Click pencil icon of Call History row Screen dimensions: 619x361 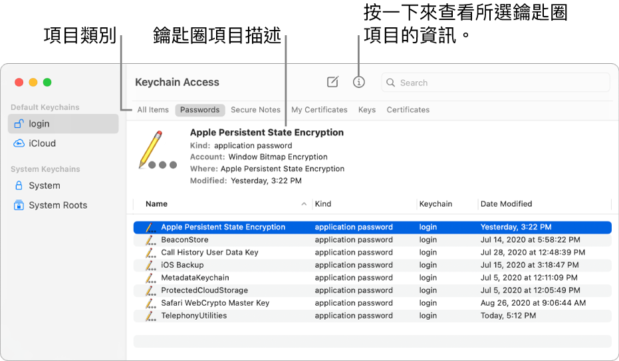click(x=151, y=253)
